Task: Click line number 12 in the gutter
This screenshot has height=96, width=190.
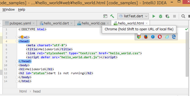Action: pyautogui.click(x=6, y=73)
